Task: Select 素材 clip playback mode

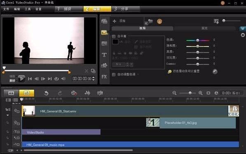Action: pos(12,81)
